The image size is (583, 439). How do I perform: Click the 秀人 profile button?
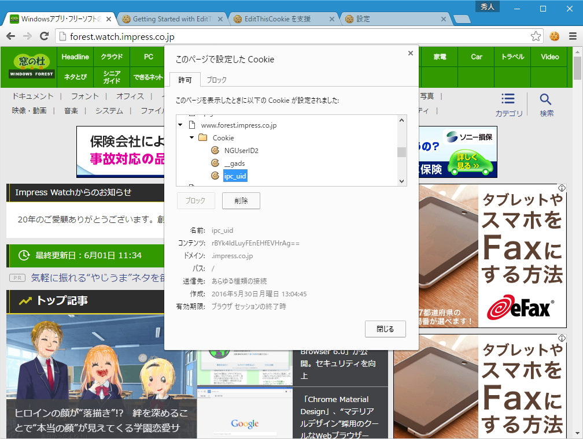[487, 7]
